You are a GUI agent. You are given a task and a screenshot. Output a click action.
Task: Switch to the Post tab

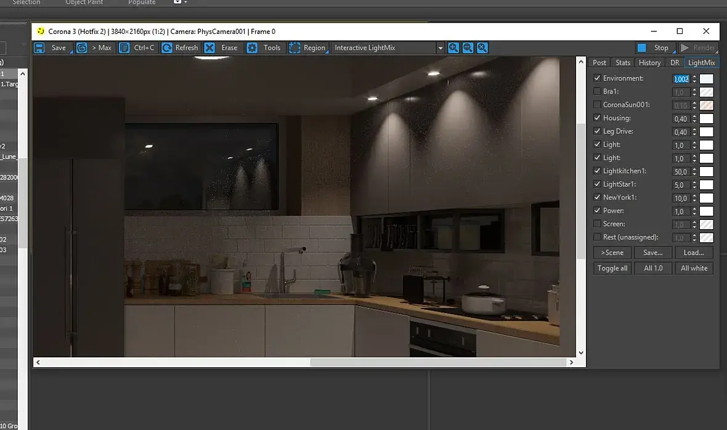tap(599, 63)
